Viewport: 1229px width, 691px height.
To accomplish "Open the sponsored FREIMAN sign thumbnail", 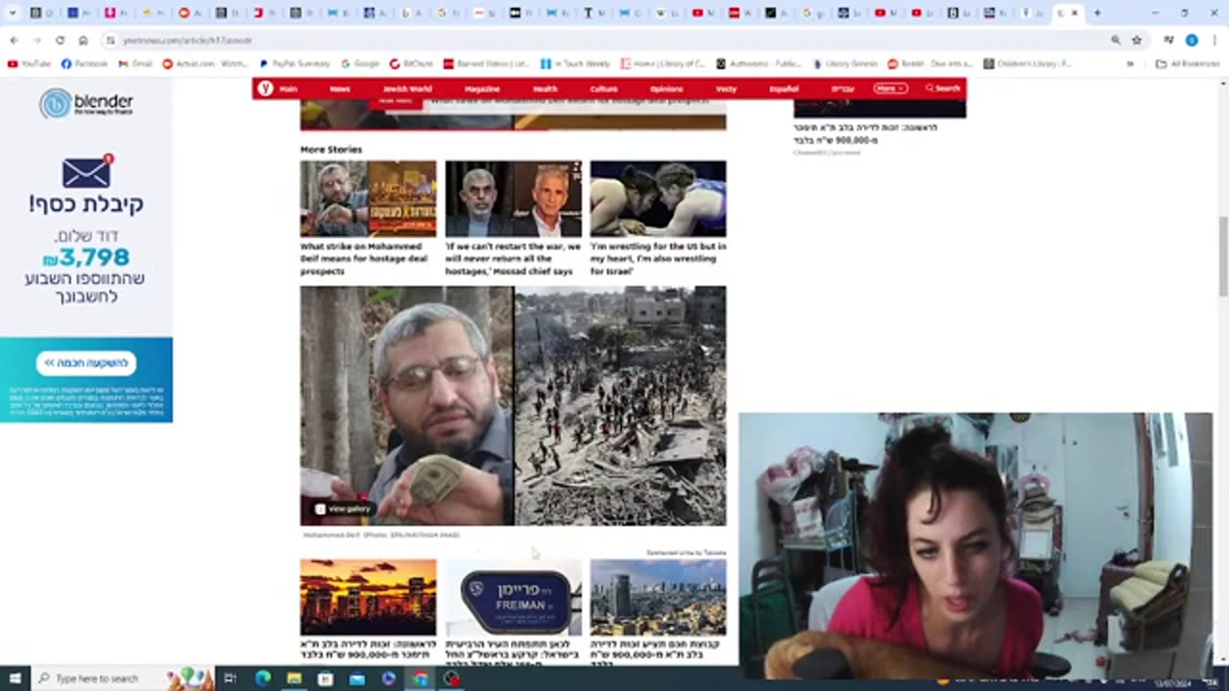I will [513, 597].
